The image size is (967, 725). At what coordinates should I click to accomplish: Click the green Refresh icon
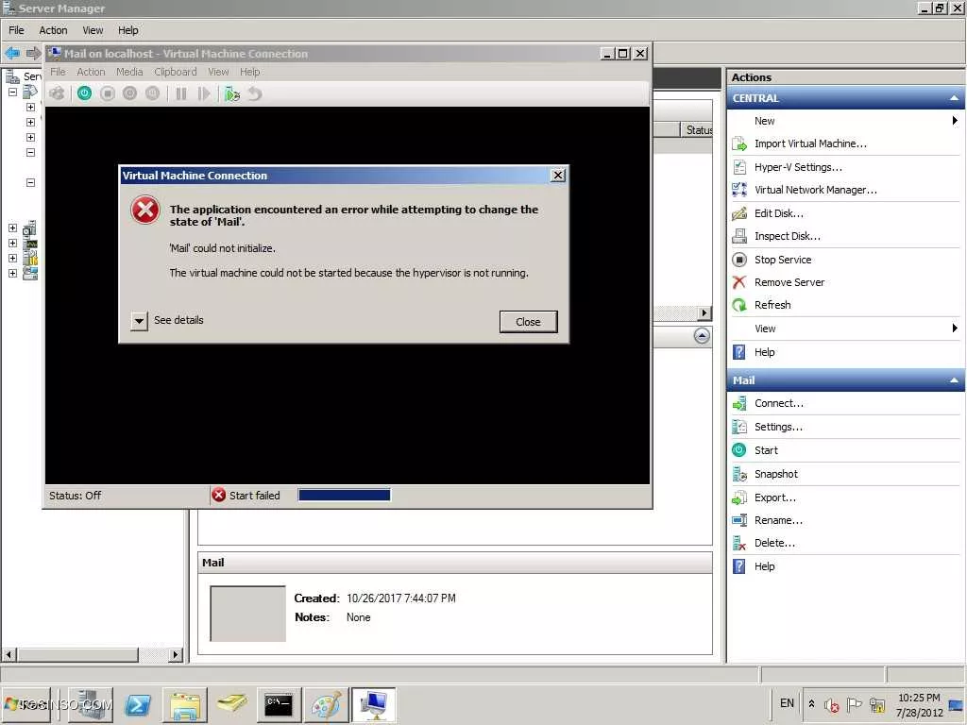[x=739, y=305]
